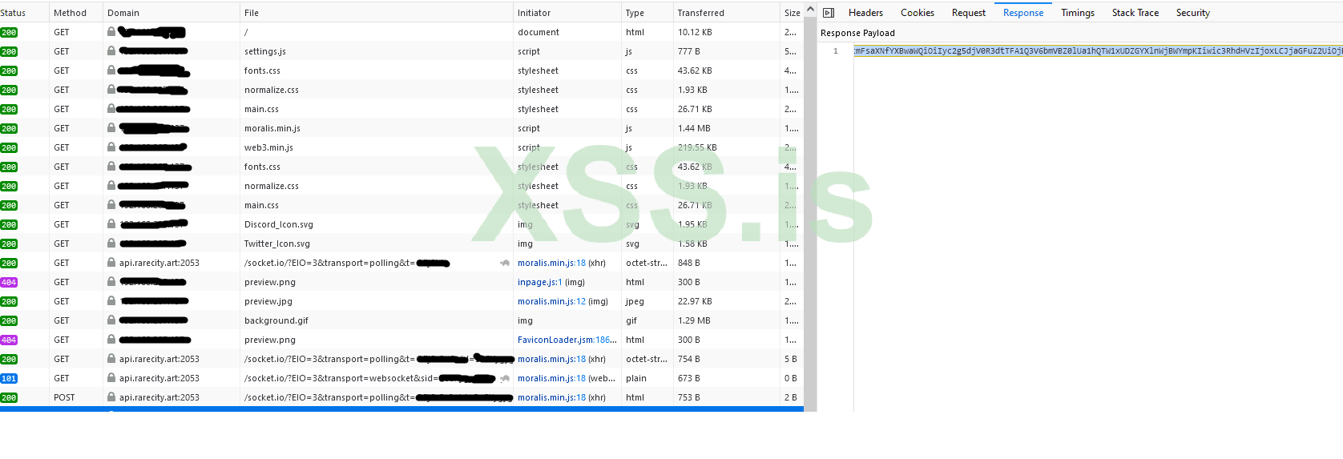
Task: Click lock icon in preview.png inpage.js row
Action: coord(111,282)
